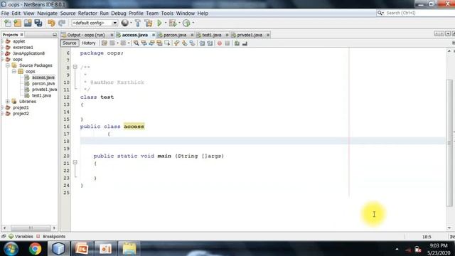Click the Shift Line Right icon
455x256 pixels.
(x=210, y=43)
